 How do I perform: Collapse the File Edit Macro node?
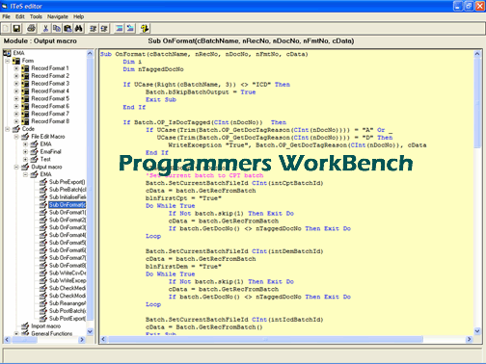coord(16,137)
